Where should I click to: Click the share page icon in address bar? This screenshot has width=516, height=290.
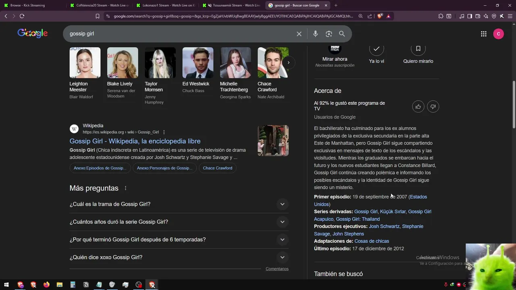tap(370, 16)
